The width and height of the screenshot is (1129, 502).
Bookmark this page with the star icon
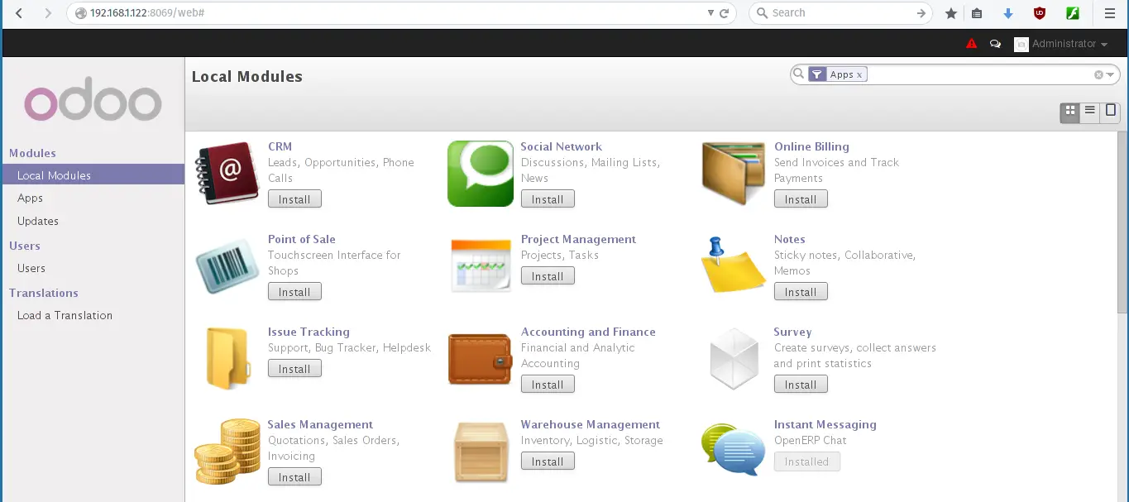tap(951, 13)
